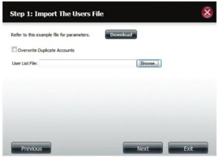The height and width of the screenshot is (157, 218).
Task: Select the 'User List File:' label
Action: click(x=25, y=63)
